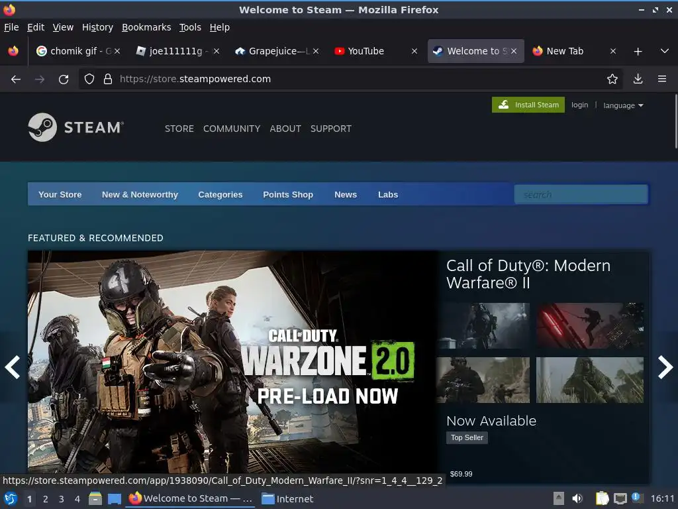Open the History menu
This screenshot has width=678, height=509.
(98, 27)
